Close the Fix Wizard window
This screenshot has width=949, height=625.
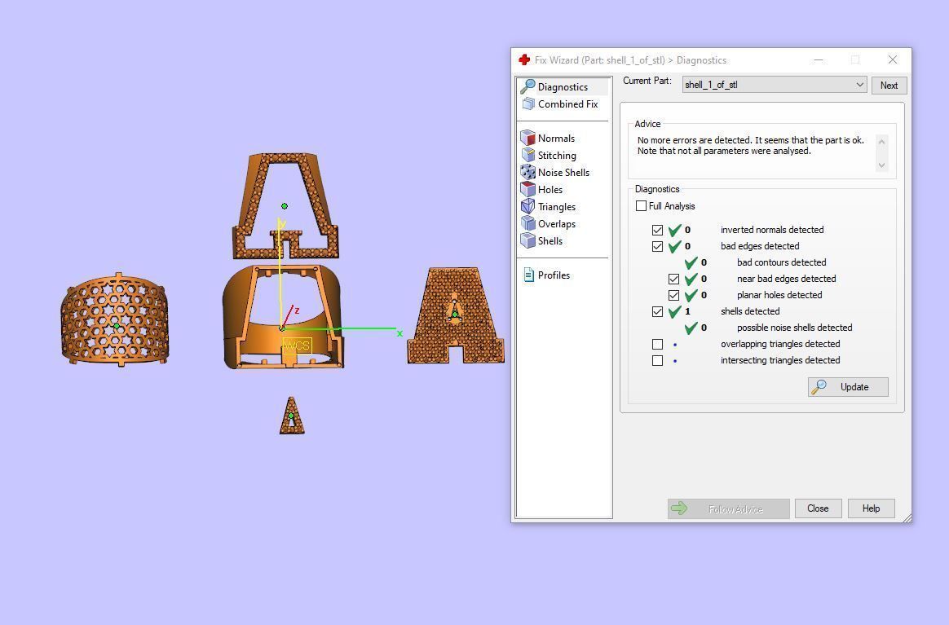point(892,59)
